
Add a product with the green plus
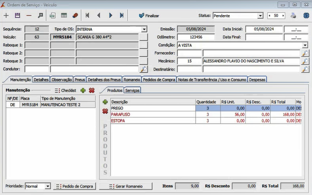point(105,102)
